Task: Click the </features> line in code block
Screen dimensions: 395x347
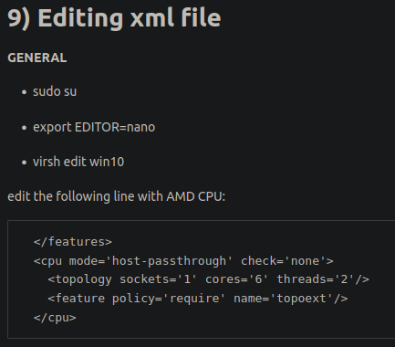Action: [x=73, y=242]
